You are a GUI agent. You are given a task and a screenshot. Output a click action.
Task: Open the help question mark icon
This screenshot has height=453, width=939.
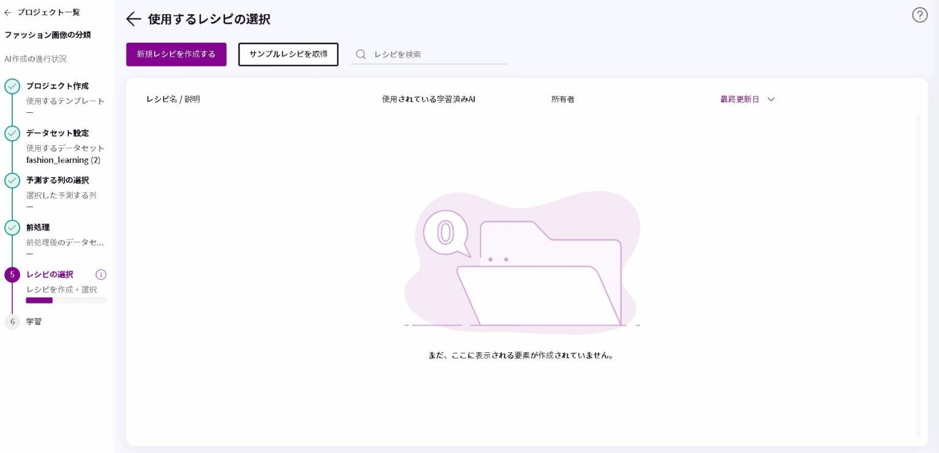coord(919,15)
